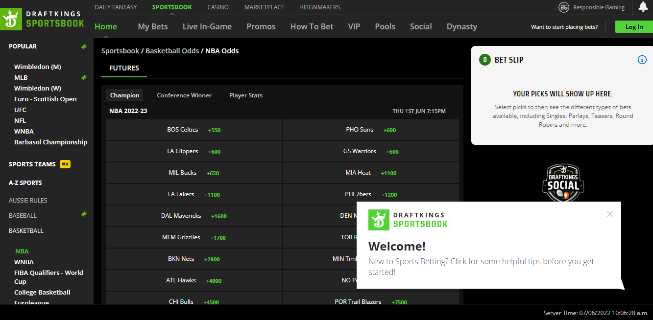Go to the Home nav tab
The image size is (653, 320).
(106, 26)
